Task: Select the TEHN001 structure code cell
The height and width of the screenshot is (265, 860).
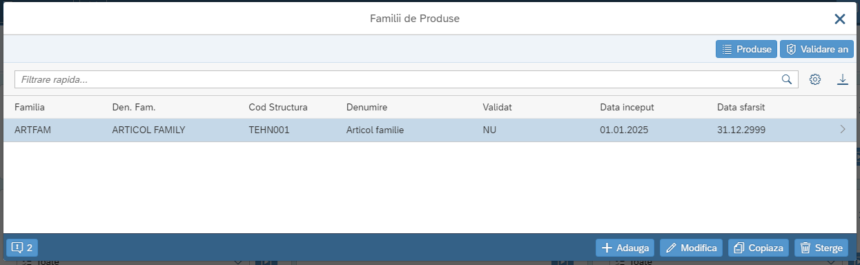Action: click(269, 130)
